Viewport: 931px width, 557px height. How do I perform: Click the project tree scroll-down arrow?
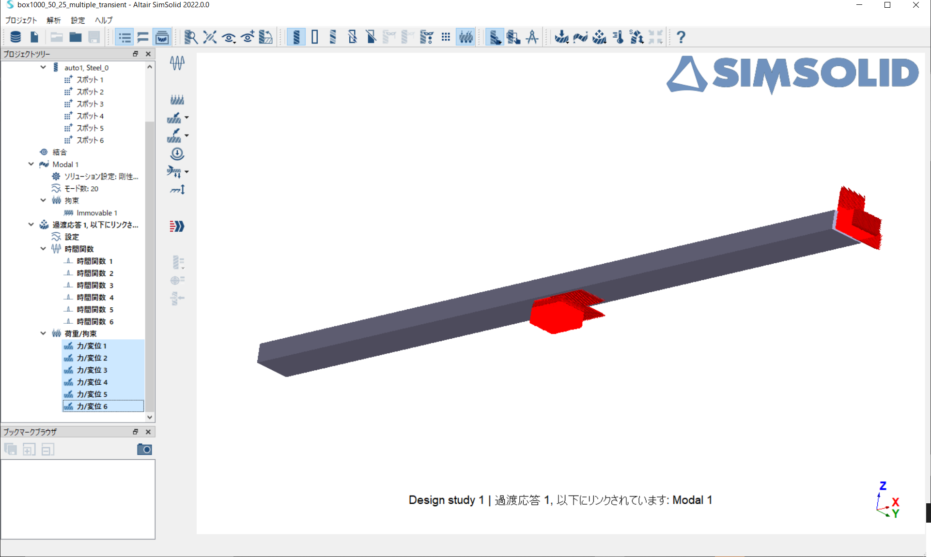150,417
